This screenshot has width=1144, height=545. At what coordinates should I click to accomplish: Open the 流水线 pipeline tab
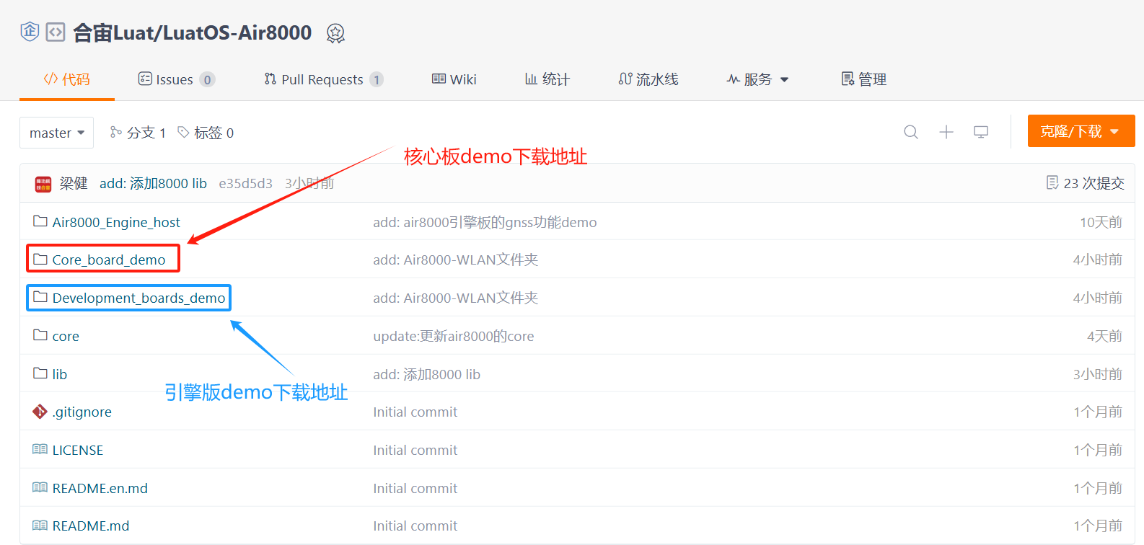pos(648,79)
